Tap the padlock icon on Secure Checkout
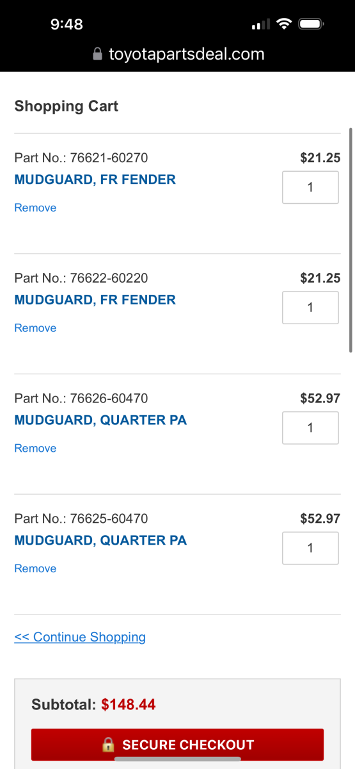Screen dimensions: 355x769 pyautogui.click(x=108, y=745)
